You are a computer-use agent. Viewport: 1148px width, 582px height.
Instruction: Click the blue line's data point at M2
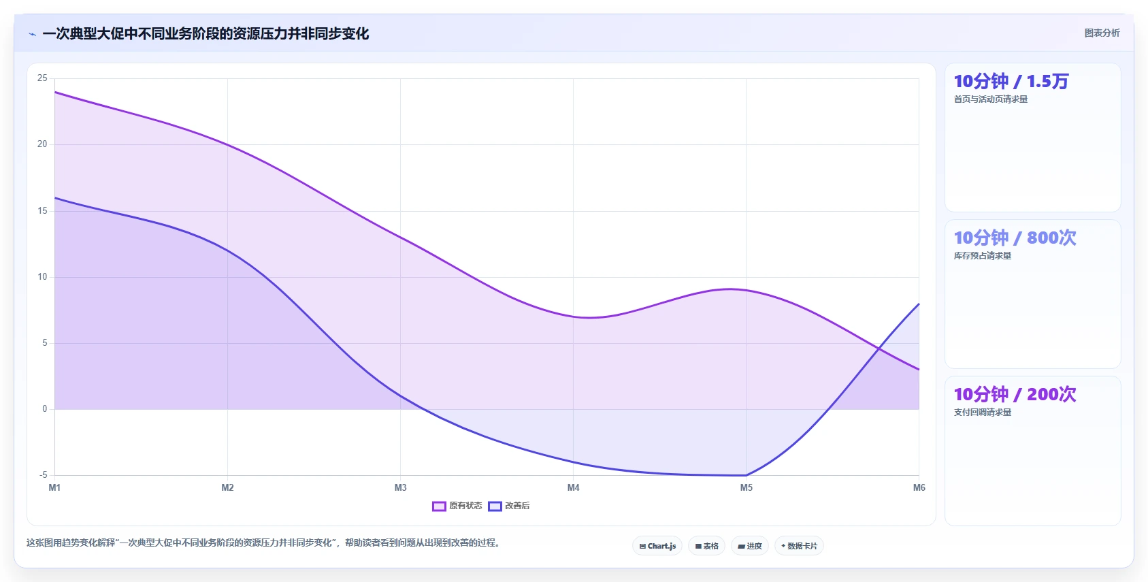227,250
